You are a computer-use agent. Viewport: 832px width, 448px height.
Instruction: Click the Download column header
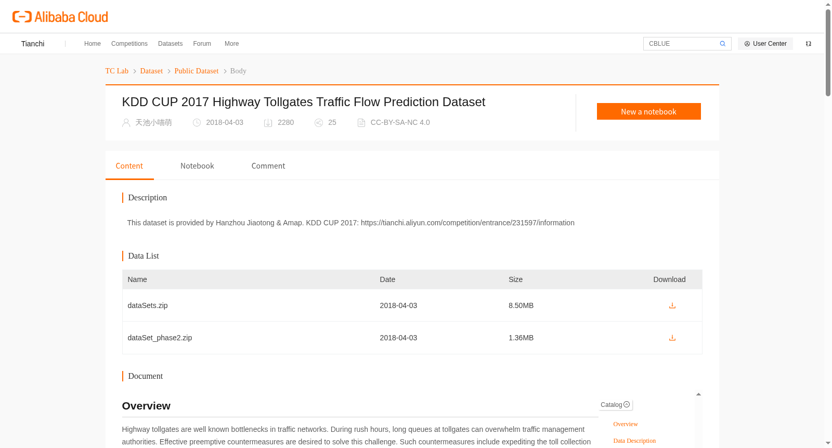(x=669, y=279)
